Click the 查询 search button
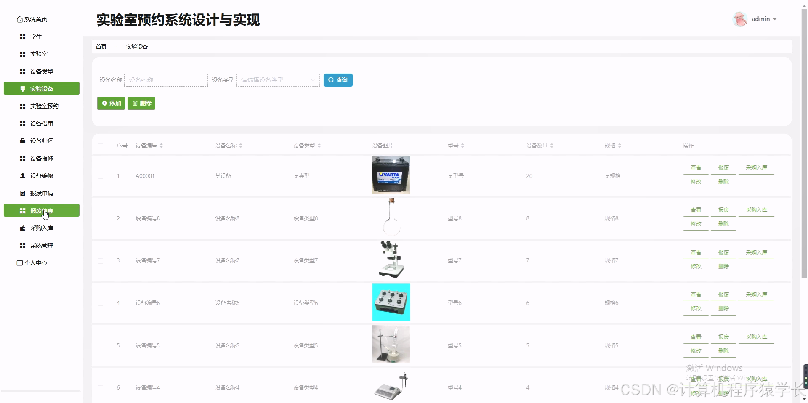The height and width of the screenshot is (403, 808). coord(338,80)
